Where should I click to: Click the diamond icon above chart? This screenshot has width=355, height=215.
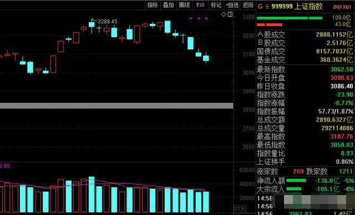tap(224, 14)
